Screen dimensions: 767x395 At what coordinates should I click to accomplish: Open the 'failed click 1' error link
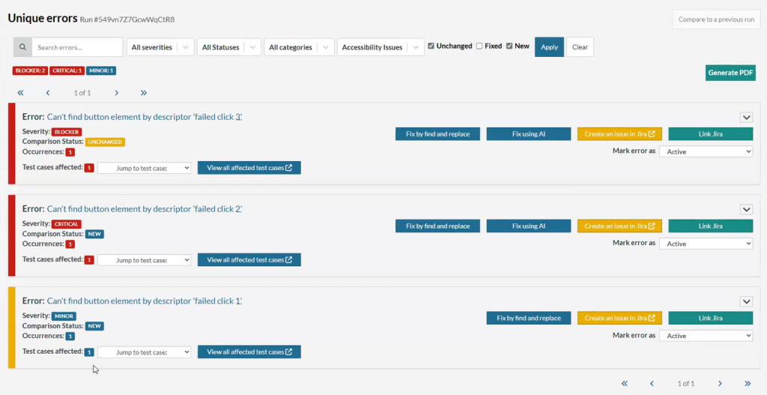144,301
